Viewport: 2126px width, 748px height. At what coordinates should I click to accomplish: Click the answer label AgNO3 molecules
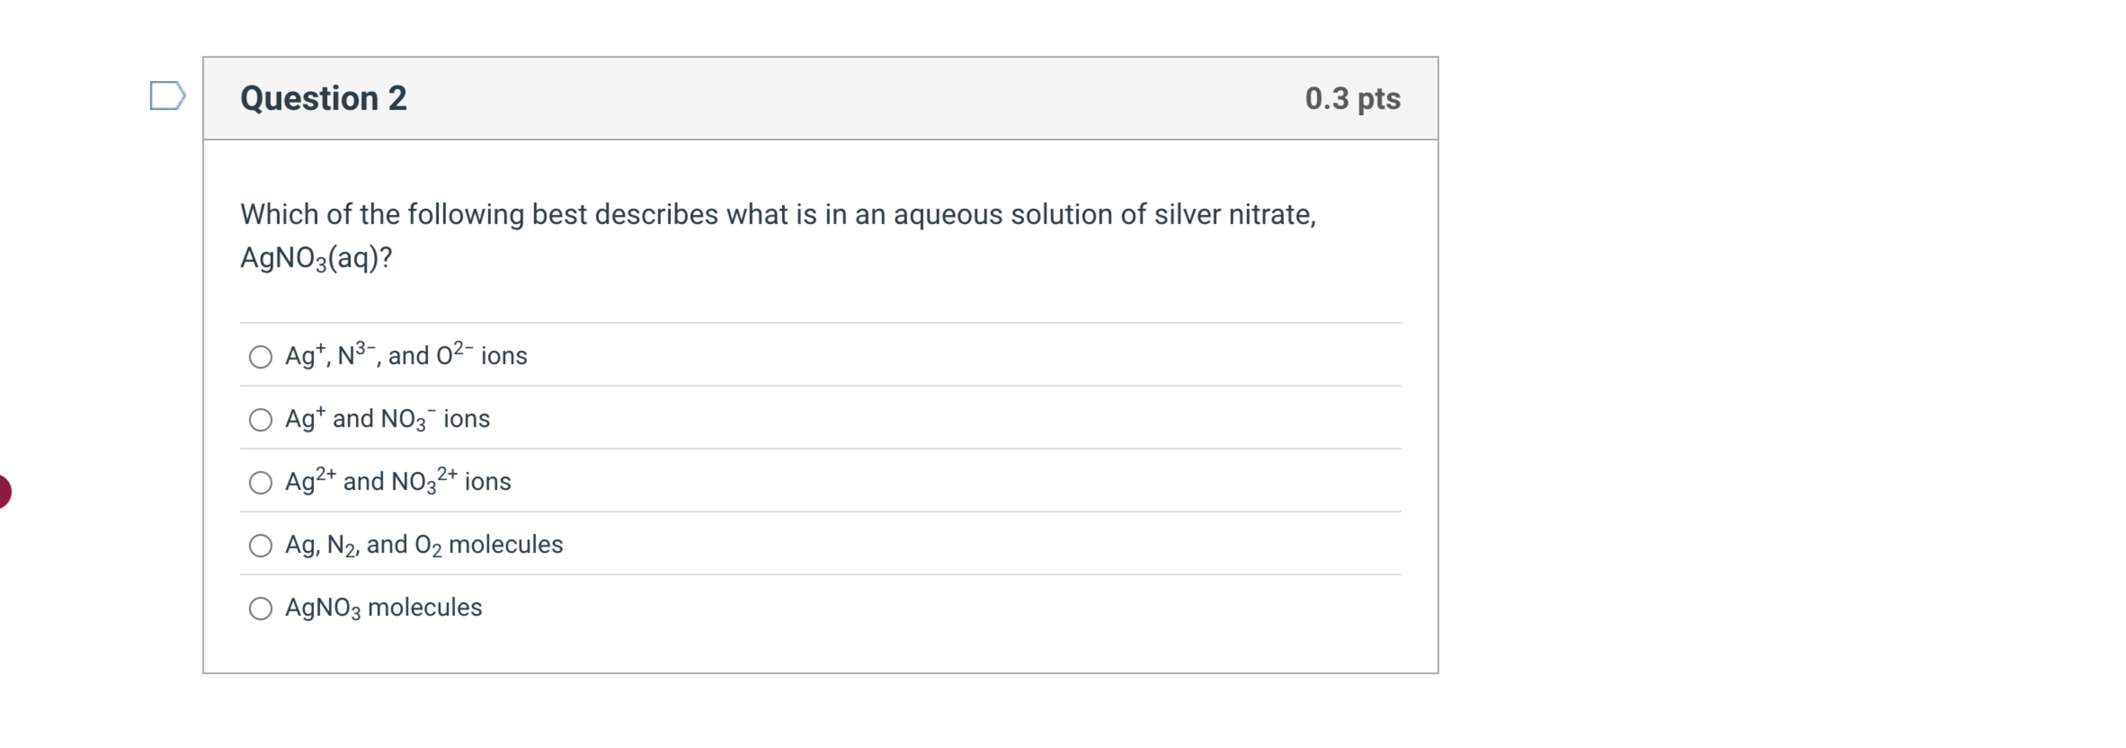click(383, 609)
